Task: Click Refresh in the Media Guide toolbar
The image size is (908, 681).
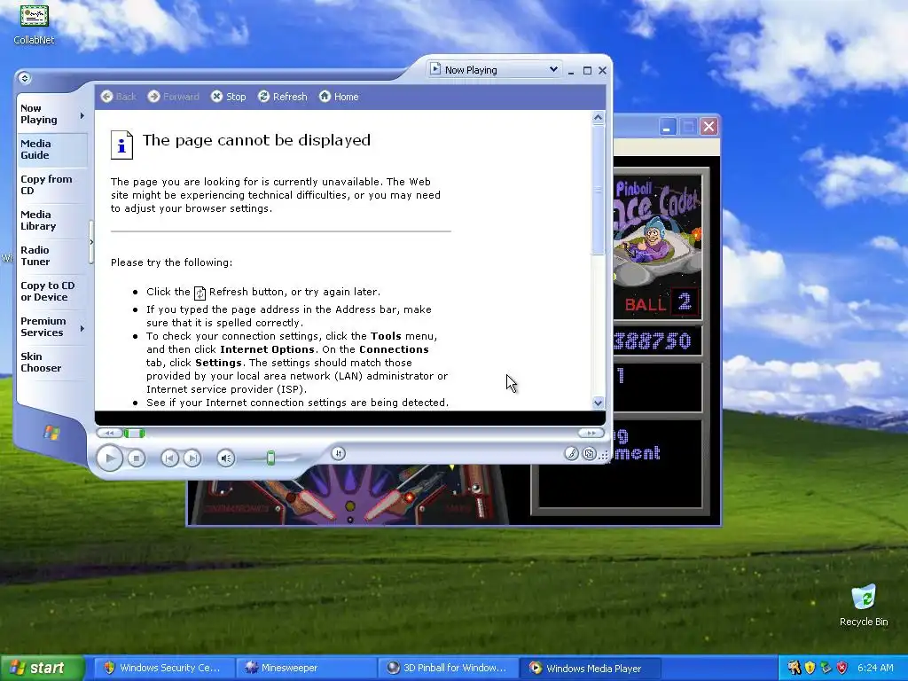Action: point(283,97)
